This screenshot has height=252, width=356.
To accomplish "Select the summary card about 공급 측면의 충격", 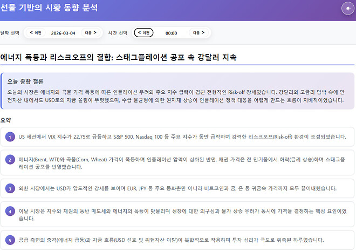I will click(x=177, y=240).
